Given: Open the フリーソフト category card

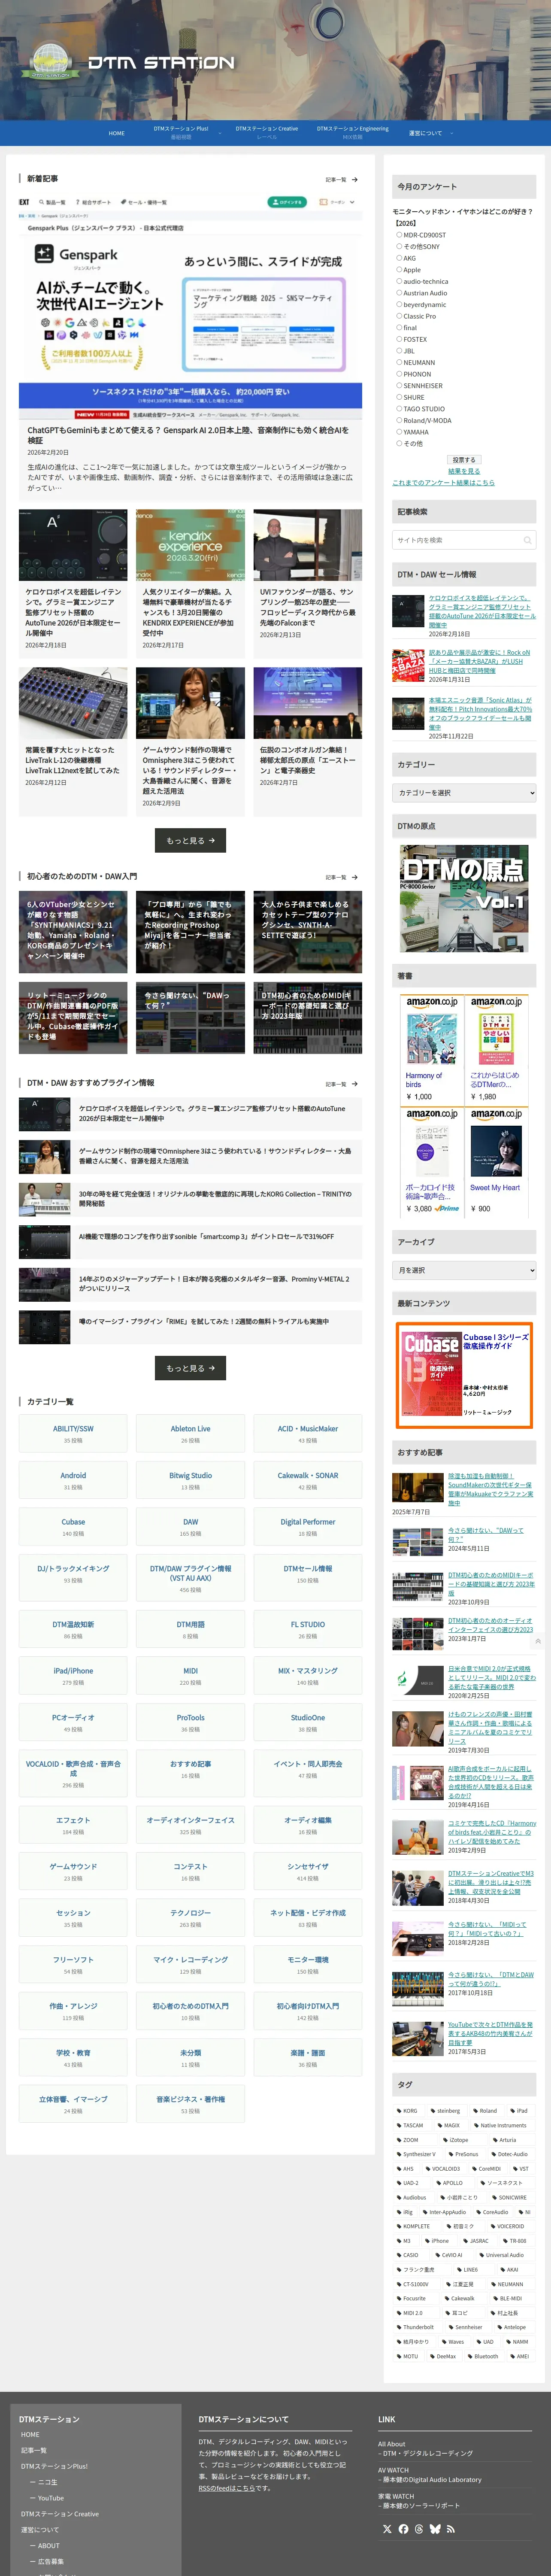Looking at the screenshot, I should pyautogui.click(x=73, y=1964).
